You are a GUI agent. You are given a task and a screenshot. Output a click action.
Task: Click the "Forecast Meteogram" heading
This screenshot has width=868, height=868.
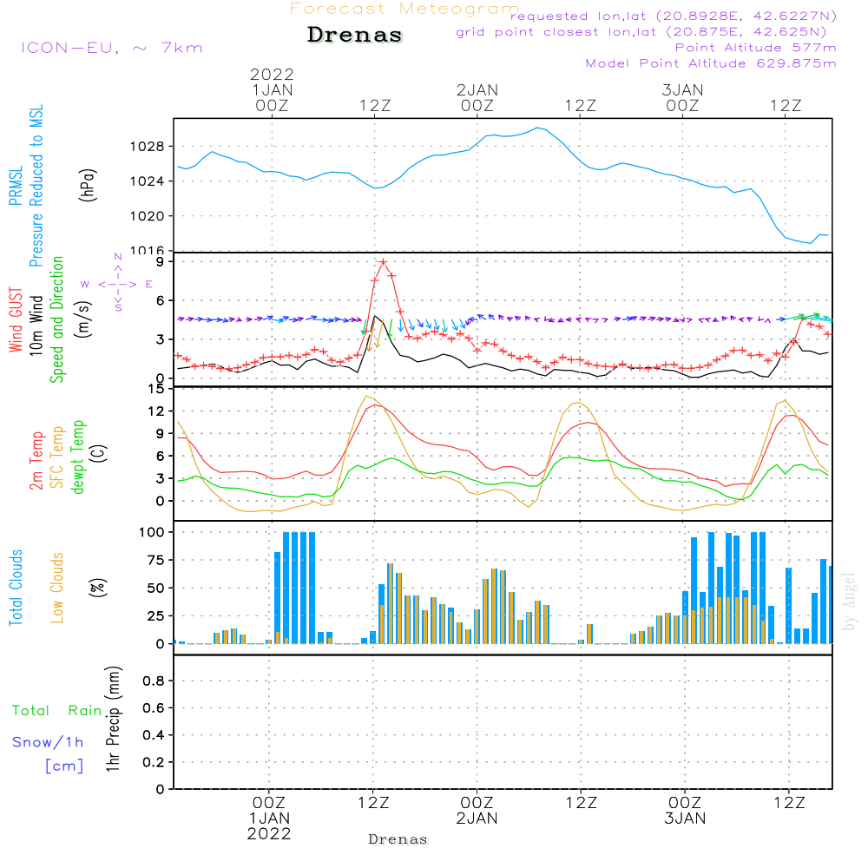[404, 9]
